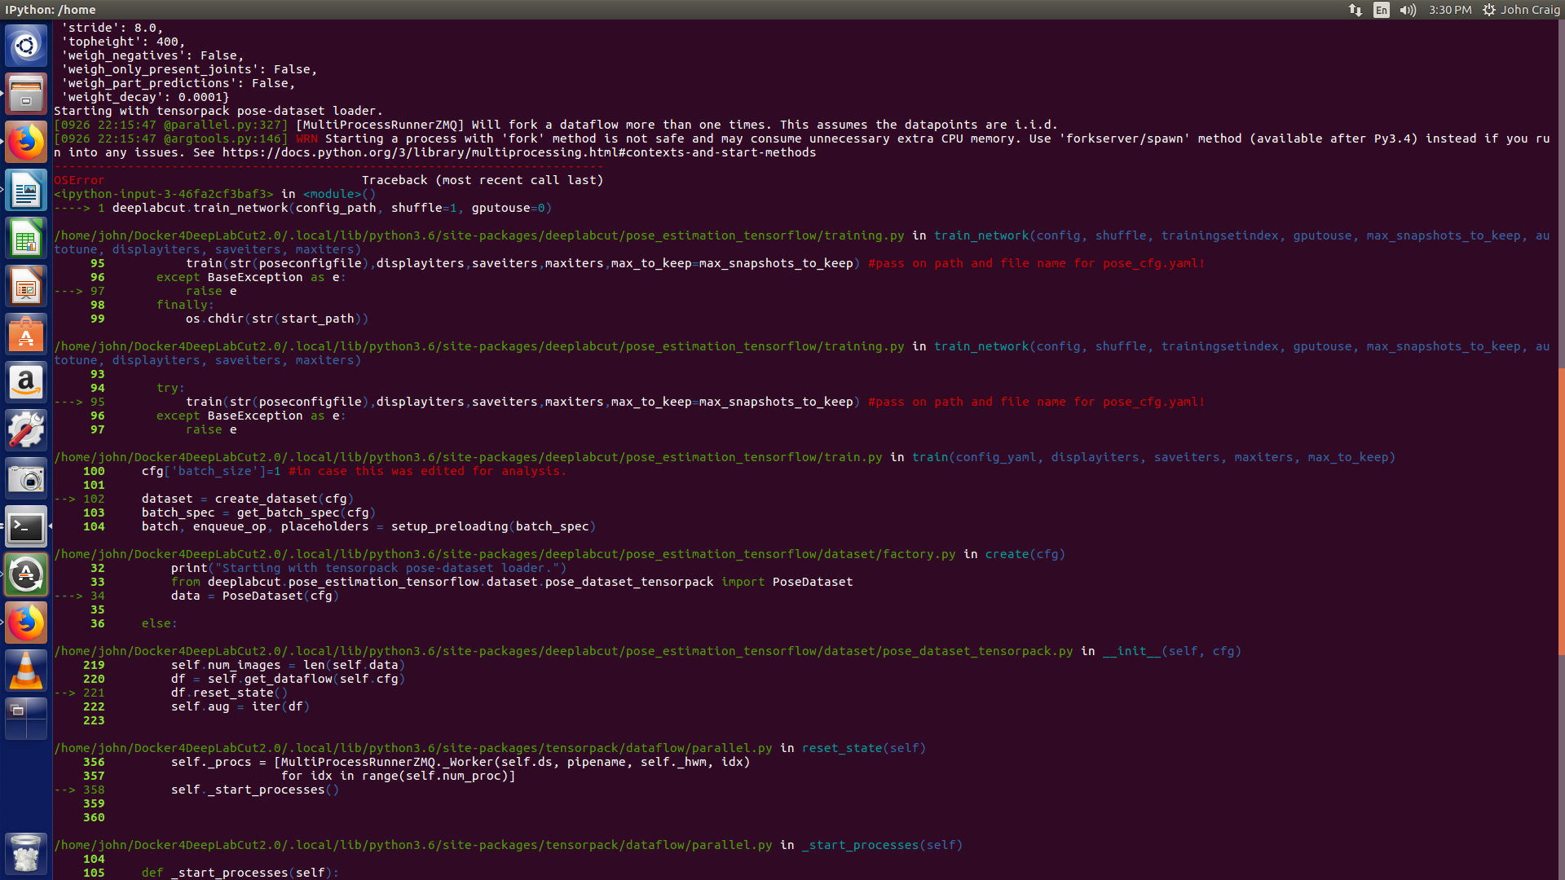Click the 3:30 PM clock to open calendar
The width and height of the screenshot is (1565, 880).
(1449, 11)
